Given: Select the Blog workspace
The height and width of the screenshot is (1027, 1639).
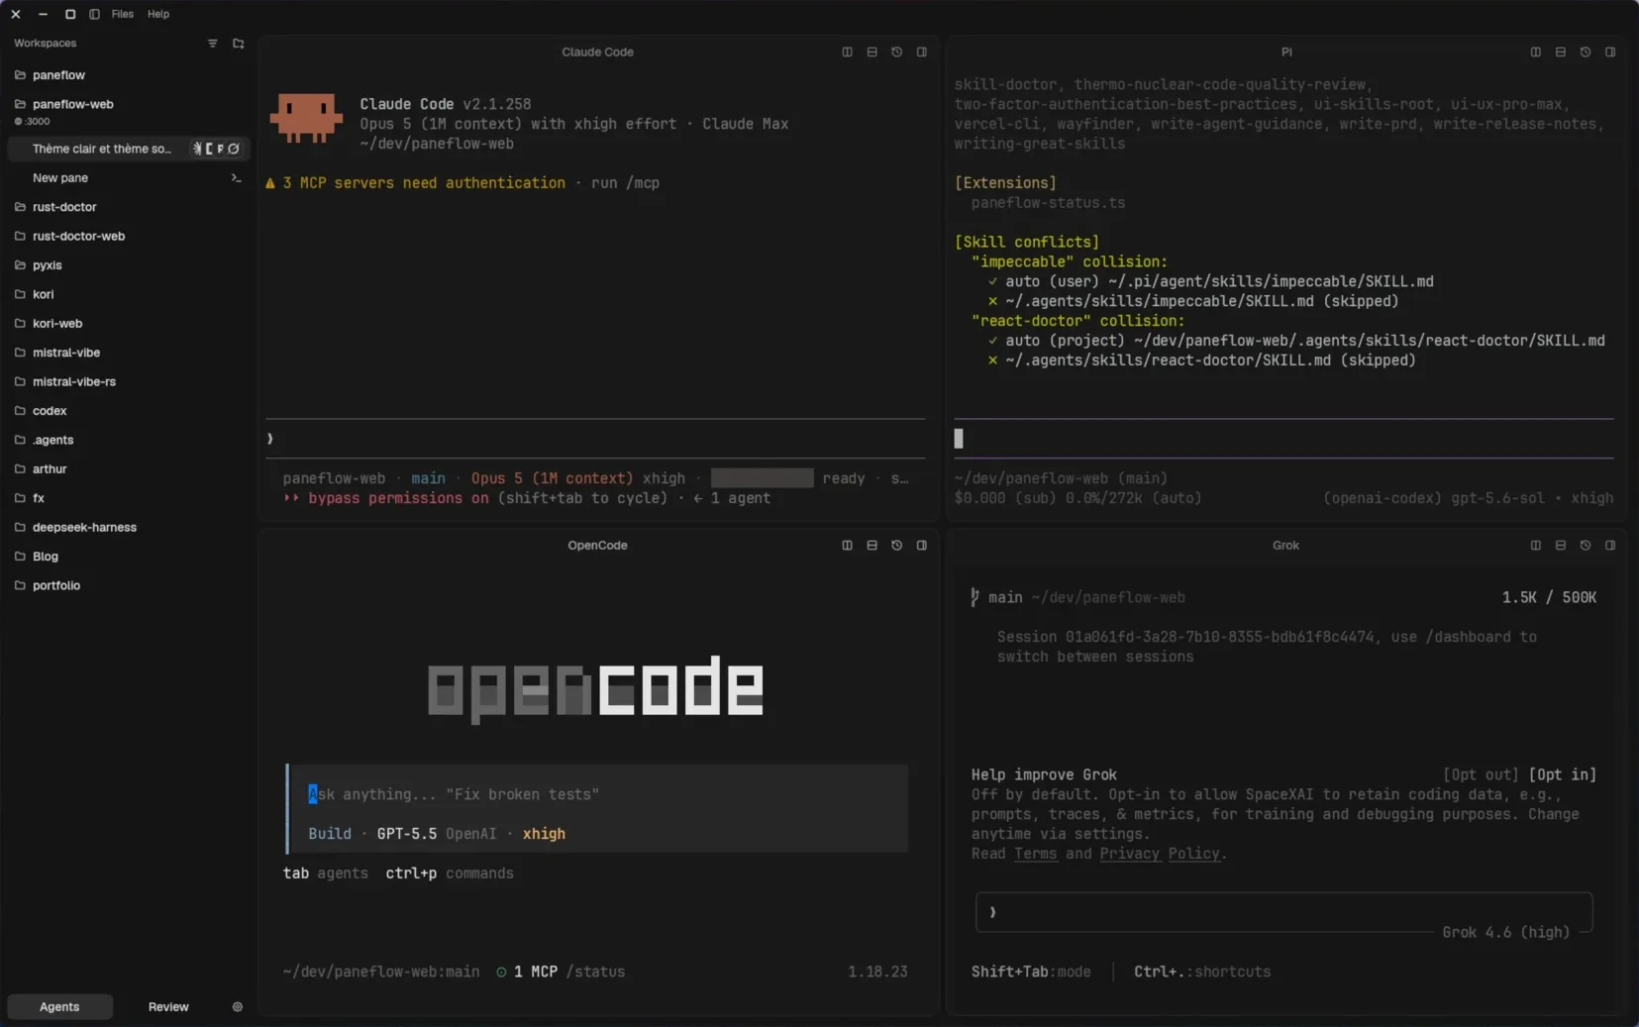Looking at the screenshot, I should (127, 557).
